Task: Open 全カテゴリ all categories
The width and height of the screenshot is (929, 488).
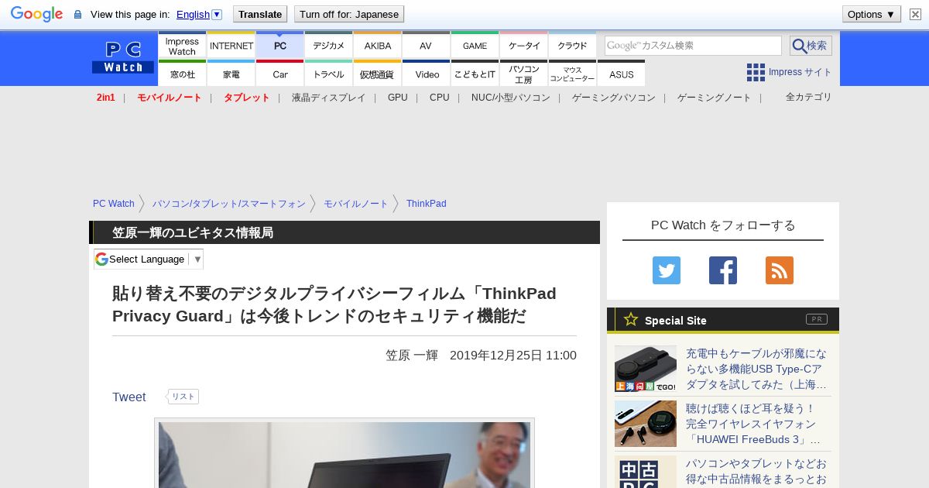Action: (x=808, y=97)
